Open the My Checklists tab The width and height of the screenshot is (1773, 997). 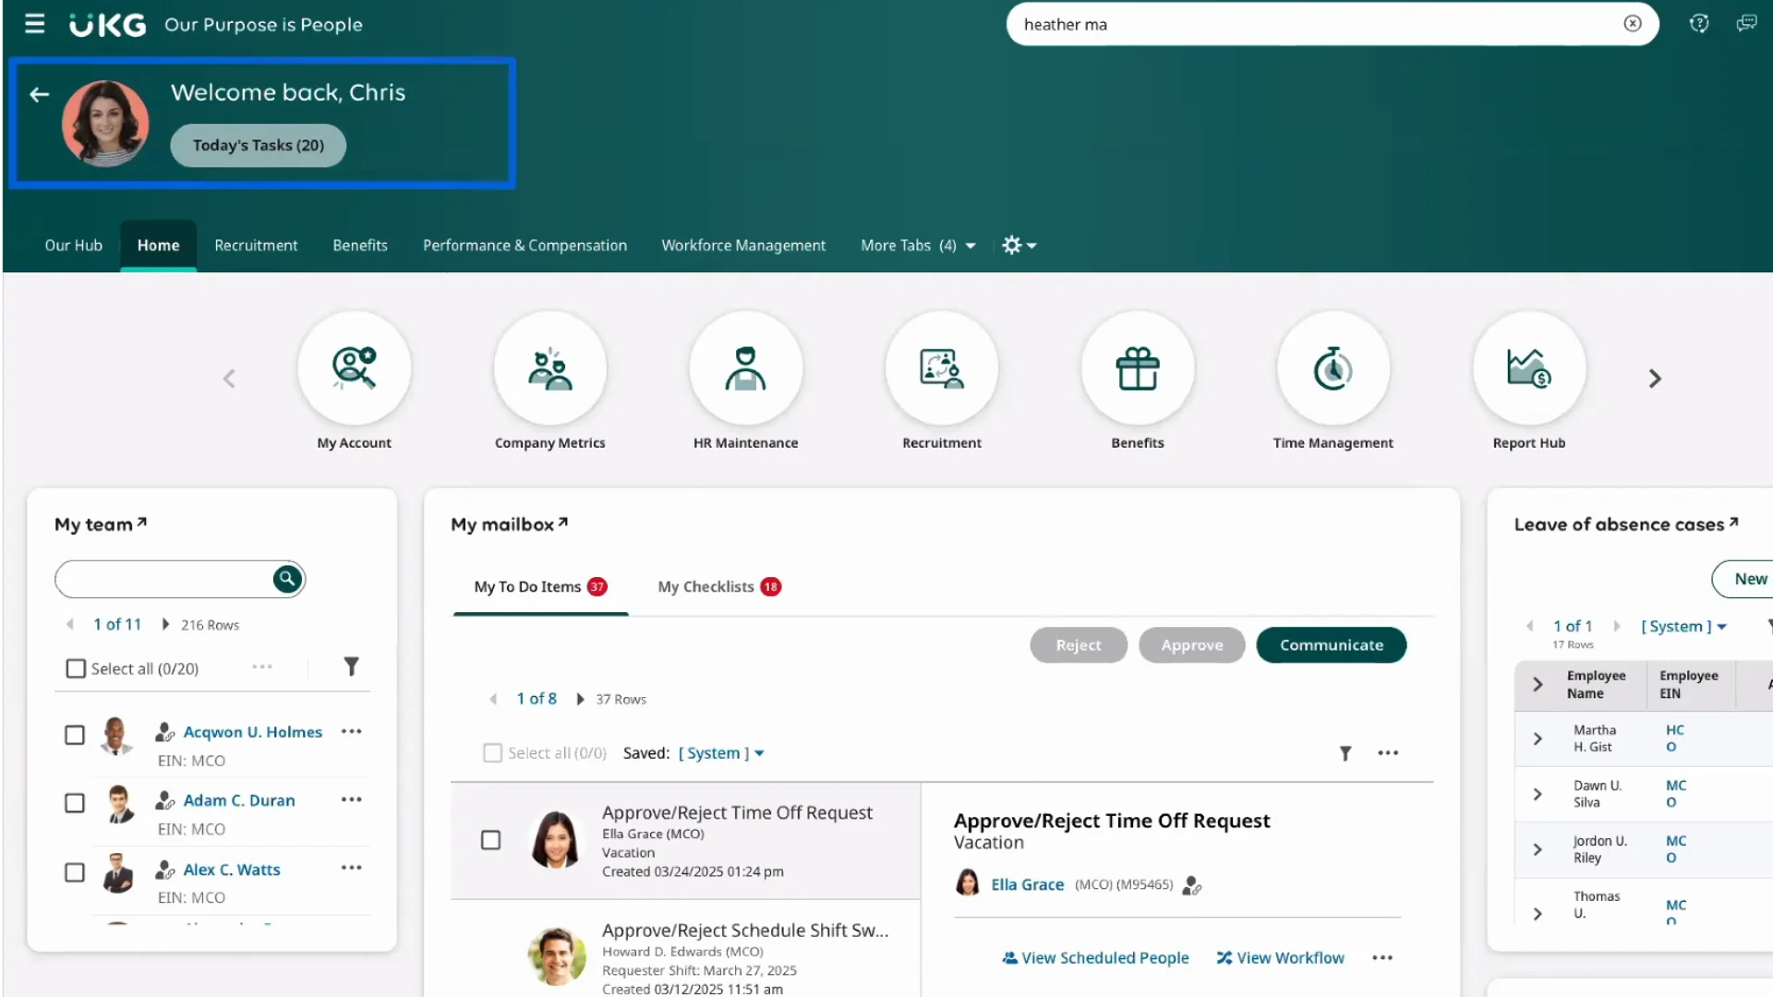(706, 586)
